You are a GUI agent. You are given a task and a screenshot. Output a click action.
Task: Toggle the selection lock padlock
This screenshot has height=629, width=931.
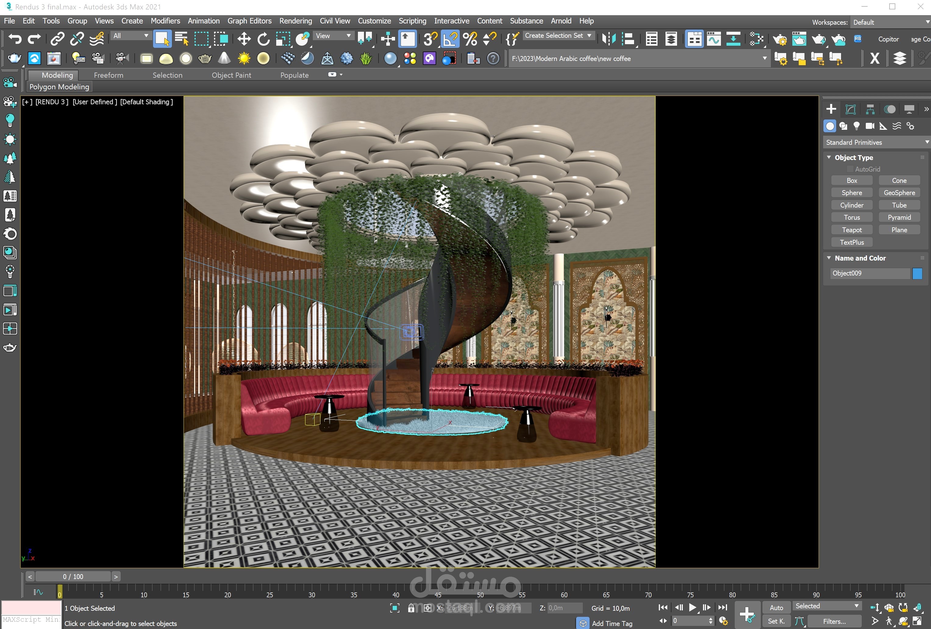[x=411, y=608]
